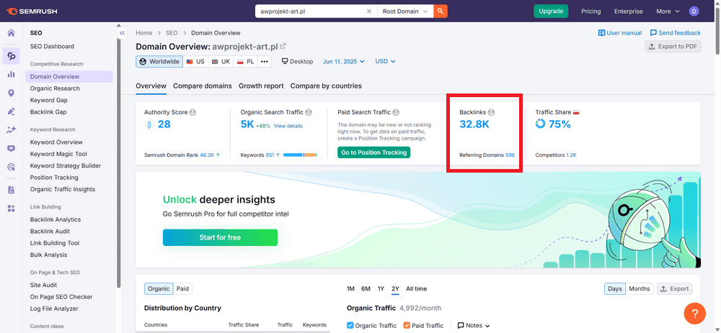This screenshot has width=721, height=333.
Task: Click the orange search magnifier button
Action: point(440,12)
